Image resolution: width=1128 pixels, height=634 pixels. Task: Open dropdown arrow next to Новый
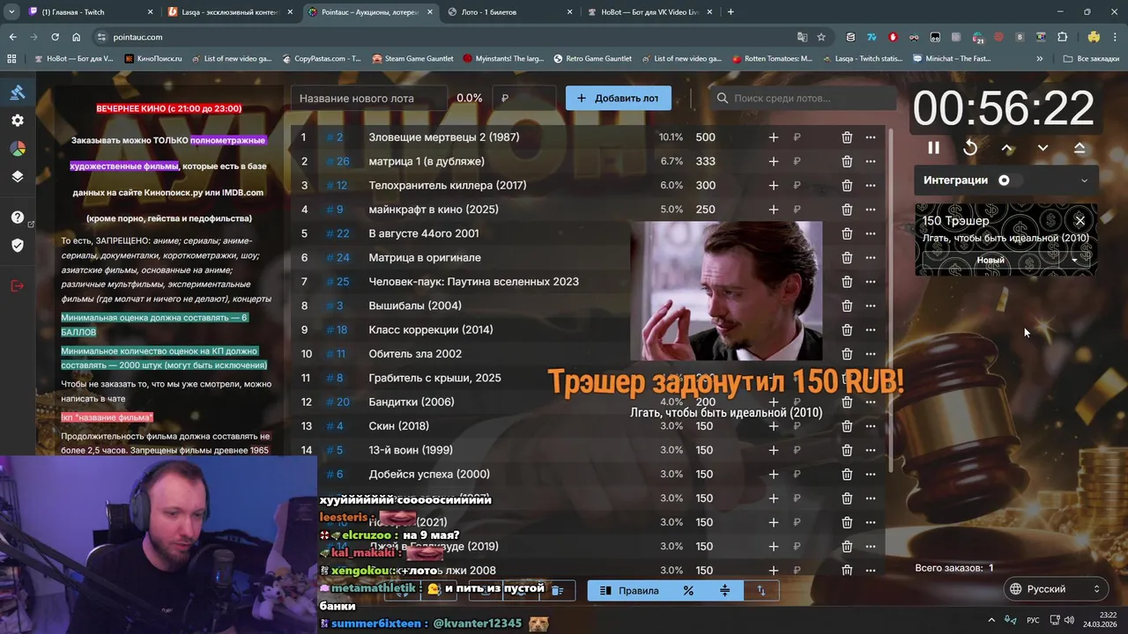tap(1074, 261)
